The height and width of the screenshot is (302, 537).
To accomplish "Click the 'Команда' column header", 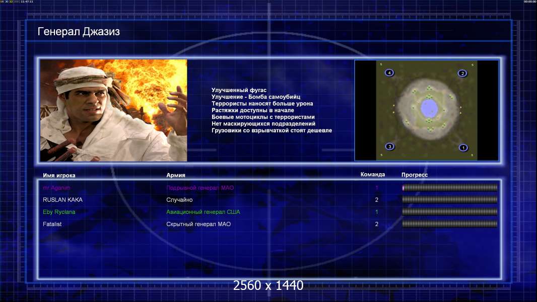I will coord(373,175).
